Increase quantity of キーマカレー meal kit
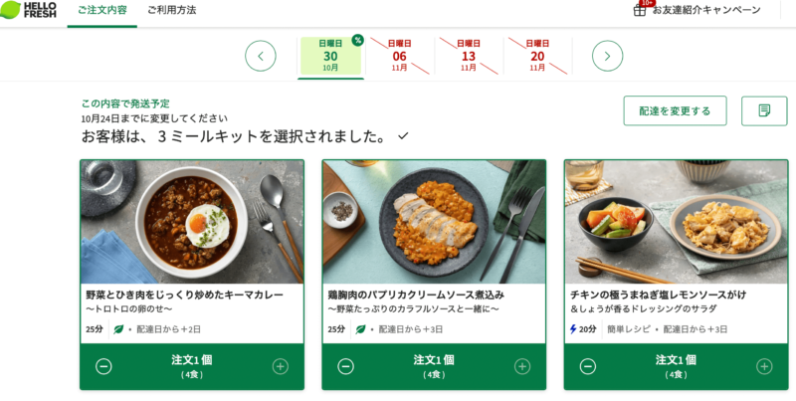Screen dimensions: 796x401 pos(281,366)
